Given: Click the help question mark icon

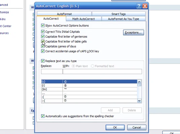Looking at the screenshot, I should (139, 6).
